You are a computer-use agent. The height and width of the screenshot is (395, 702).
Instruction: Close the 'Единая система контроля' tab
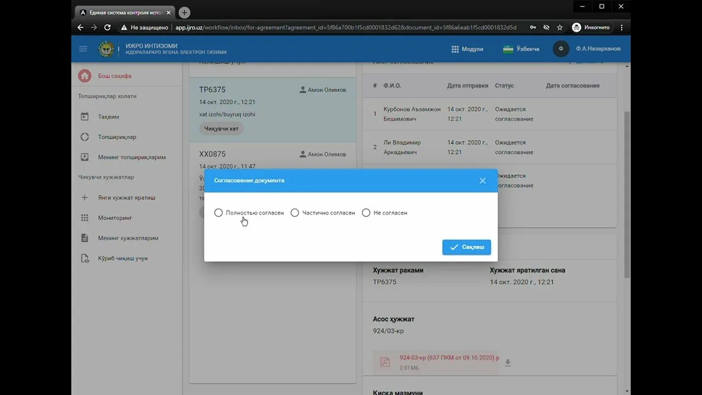point(168,12)
